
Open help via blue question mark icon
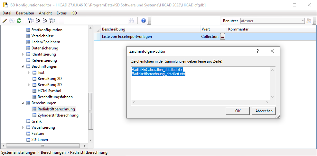(x=144, y=21)
